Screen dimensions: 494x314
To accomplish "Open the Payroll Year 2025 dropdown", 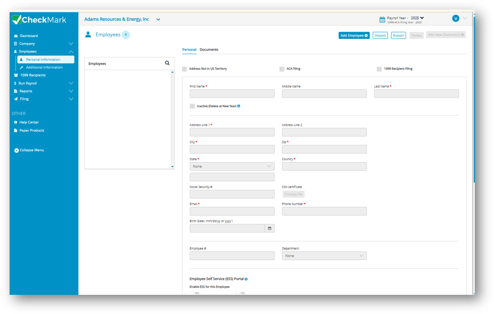I will pyautogui.click(x=417, y=18).
